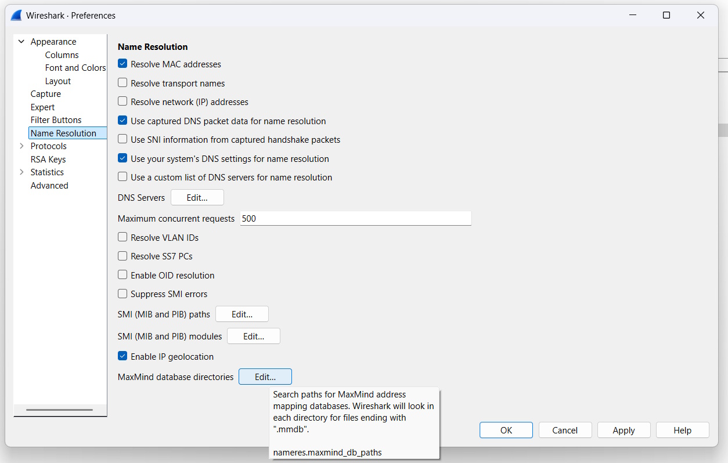Screen dimensions: 728x463
Task: Edit MaxMind database directories
Action: click(265, 377)
